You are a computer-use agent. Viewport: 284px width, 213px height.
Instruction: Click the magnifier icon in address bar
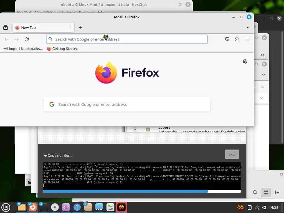(50, 39)
